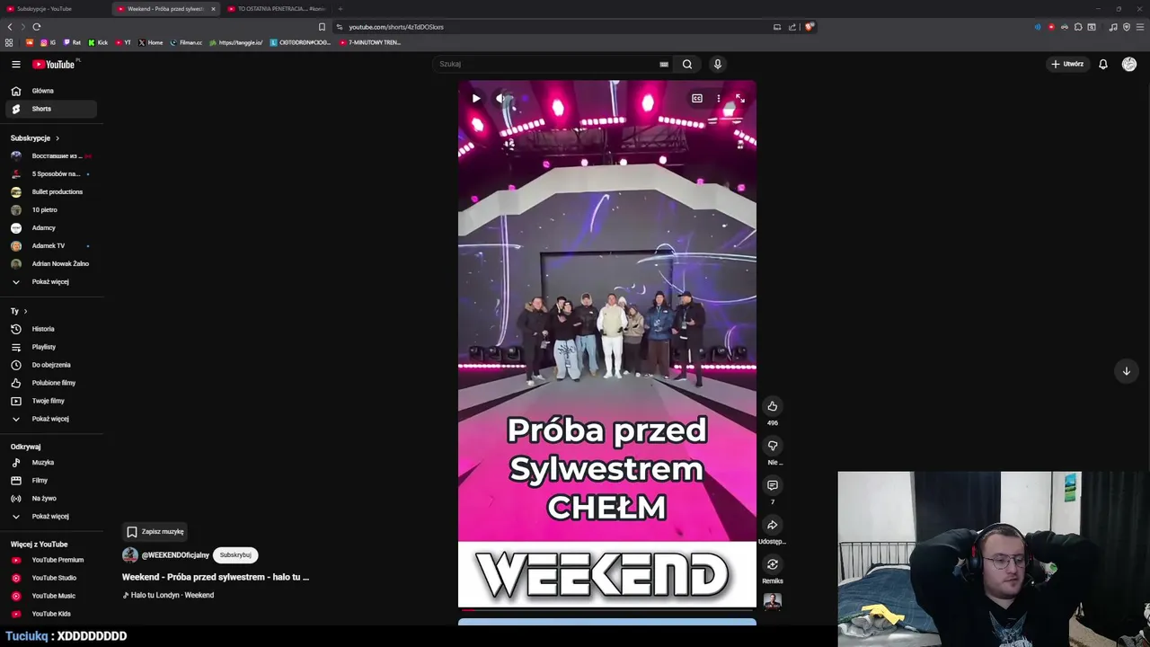Click the Utwórz create button
Viewport: 1150px width, 647px height.
[x=1067, y=64]
